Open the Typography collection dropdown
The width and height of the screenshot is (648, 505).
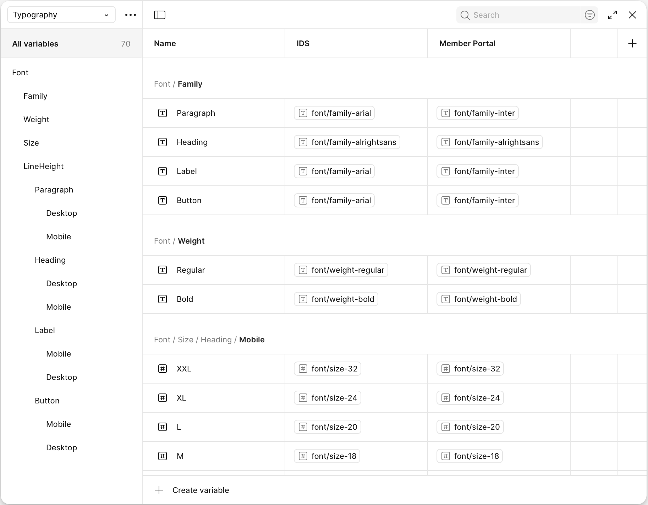coord(61,15)
